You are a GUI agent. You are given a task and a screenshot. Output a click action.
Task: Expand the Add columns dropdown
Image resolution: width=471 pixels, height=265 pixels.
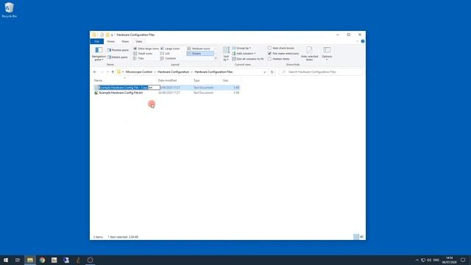click(x=244, y=54)
